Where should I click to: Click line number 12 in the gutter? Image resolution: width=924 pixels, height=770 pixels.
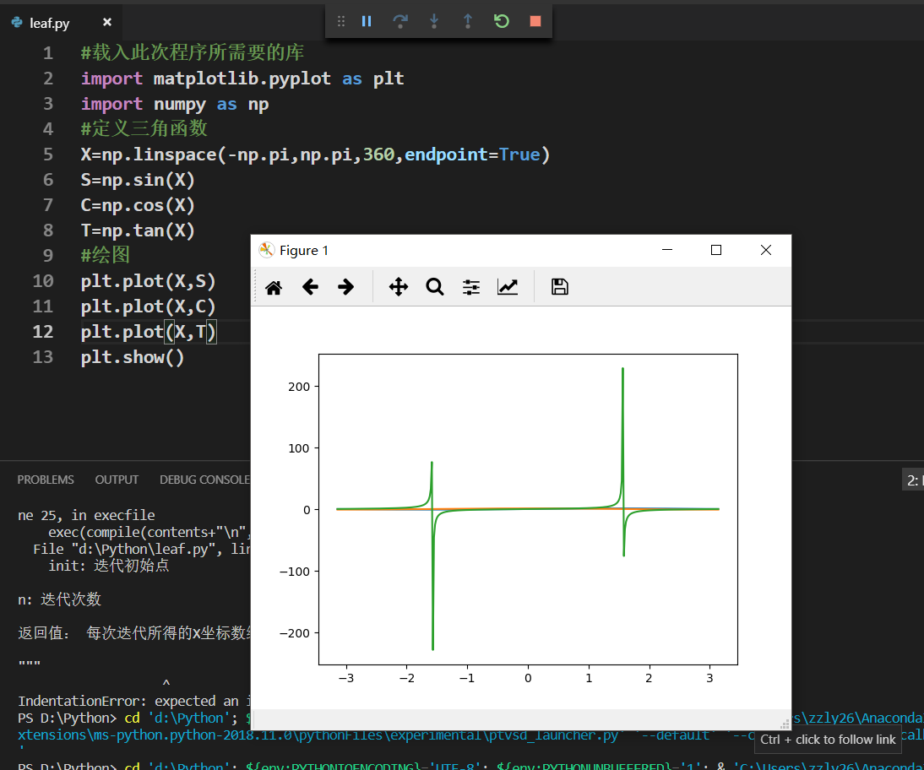click(x=43, y=332)
